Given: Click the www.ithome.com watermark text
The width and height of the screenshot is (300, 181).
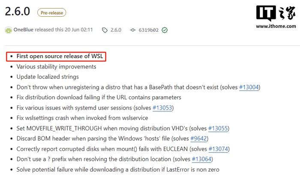Looking at the screenshot, I should [x=276, y=26].
